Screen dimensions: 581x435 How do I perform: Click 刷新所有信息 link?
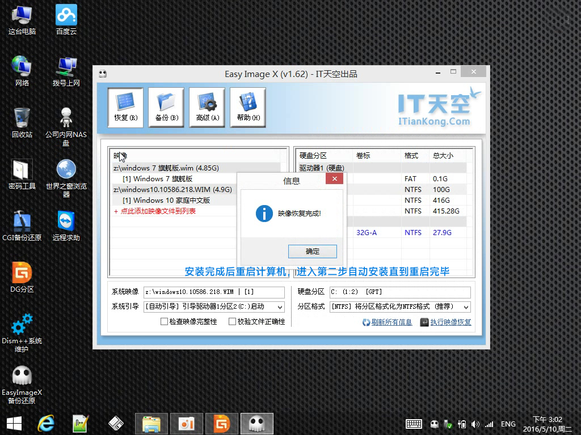[387, 322]
